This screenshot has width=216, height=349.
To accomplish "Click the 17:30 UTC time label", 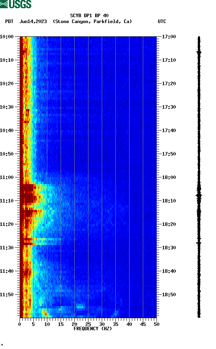I will (x=169, y=107).
